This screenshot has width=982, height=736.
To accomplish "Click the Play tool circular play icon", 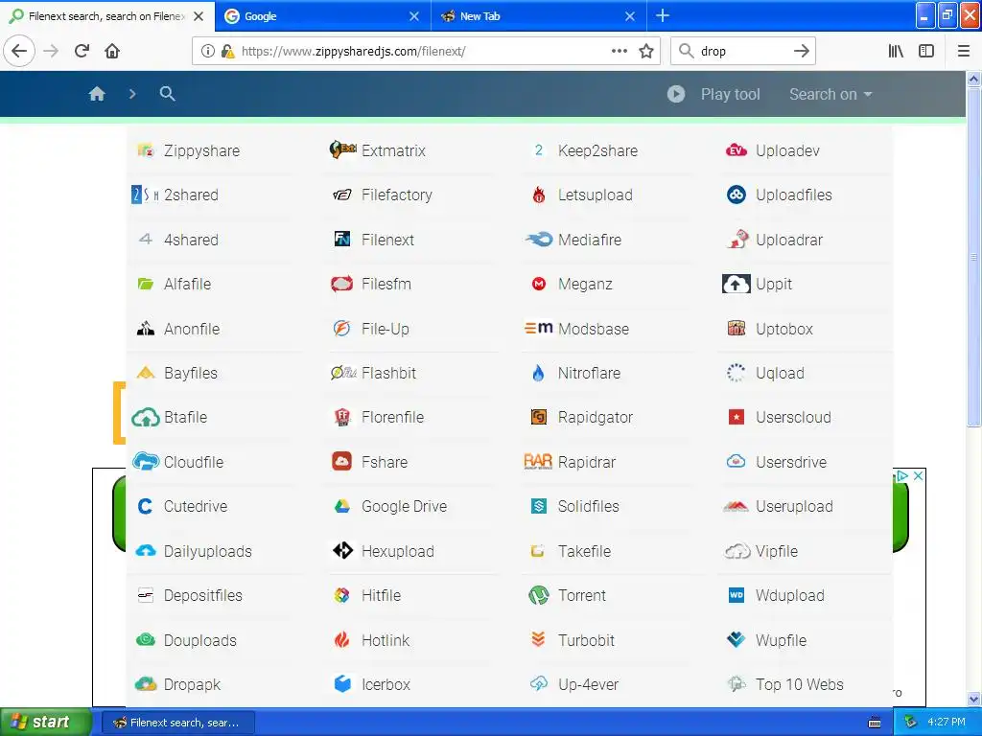I will click(676, 94).
